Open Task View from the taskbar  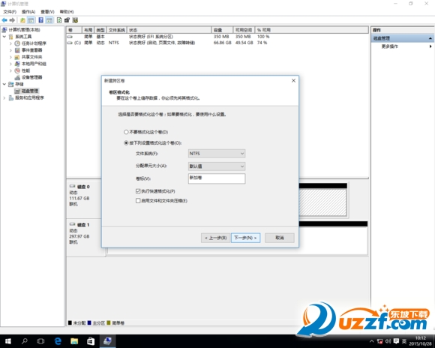(x=40, y=341)
